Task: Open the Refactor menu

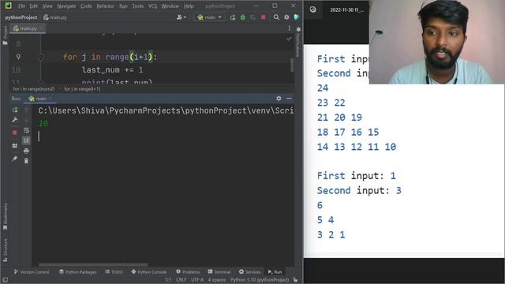Action: [x=105, y=6]
